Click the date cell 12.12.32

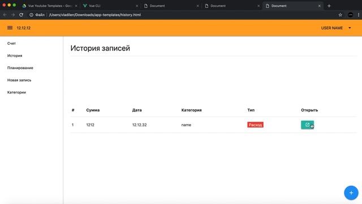pos(139,125)
